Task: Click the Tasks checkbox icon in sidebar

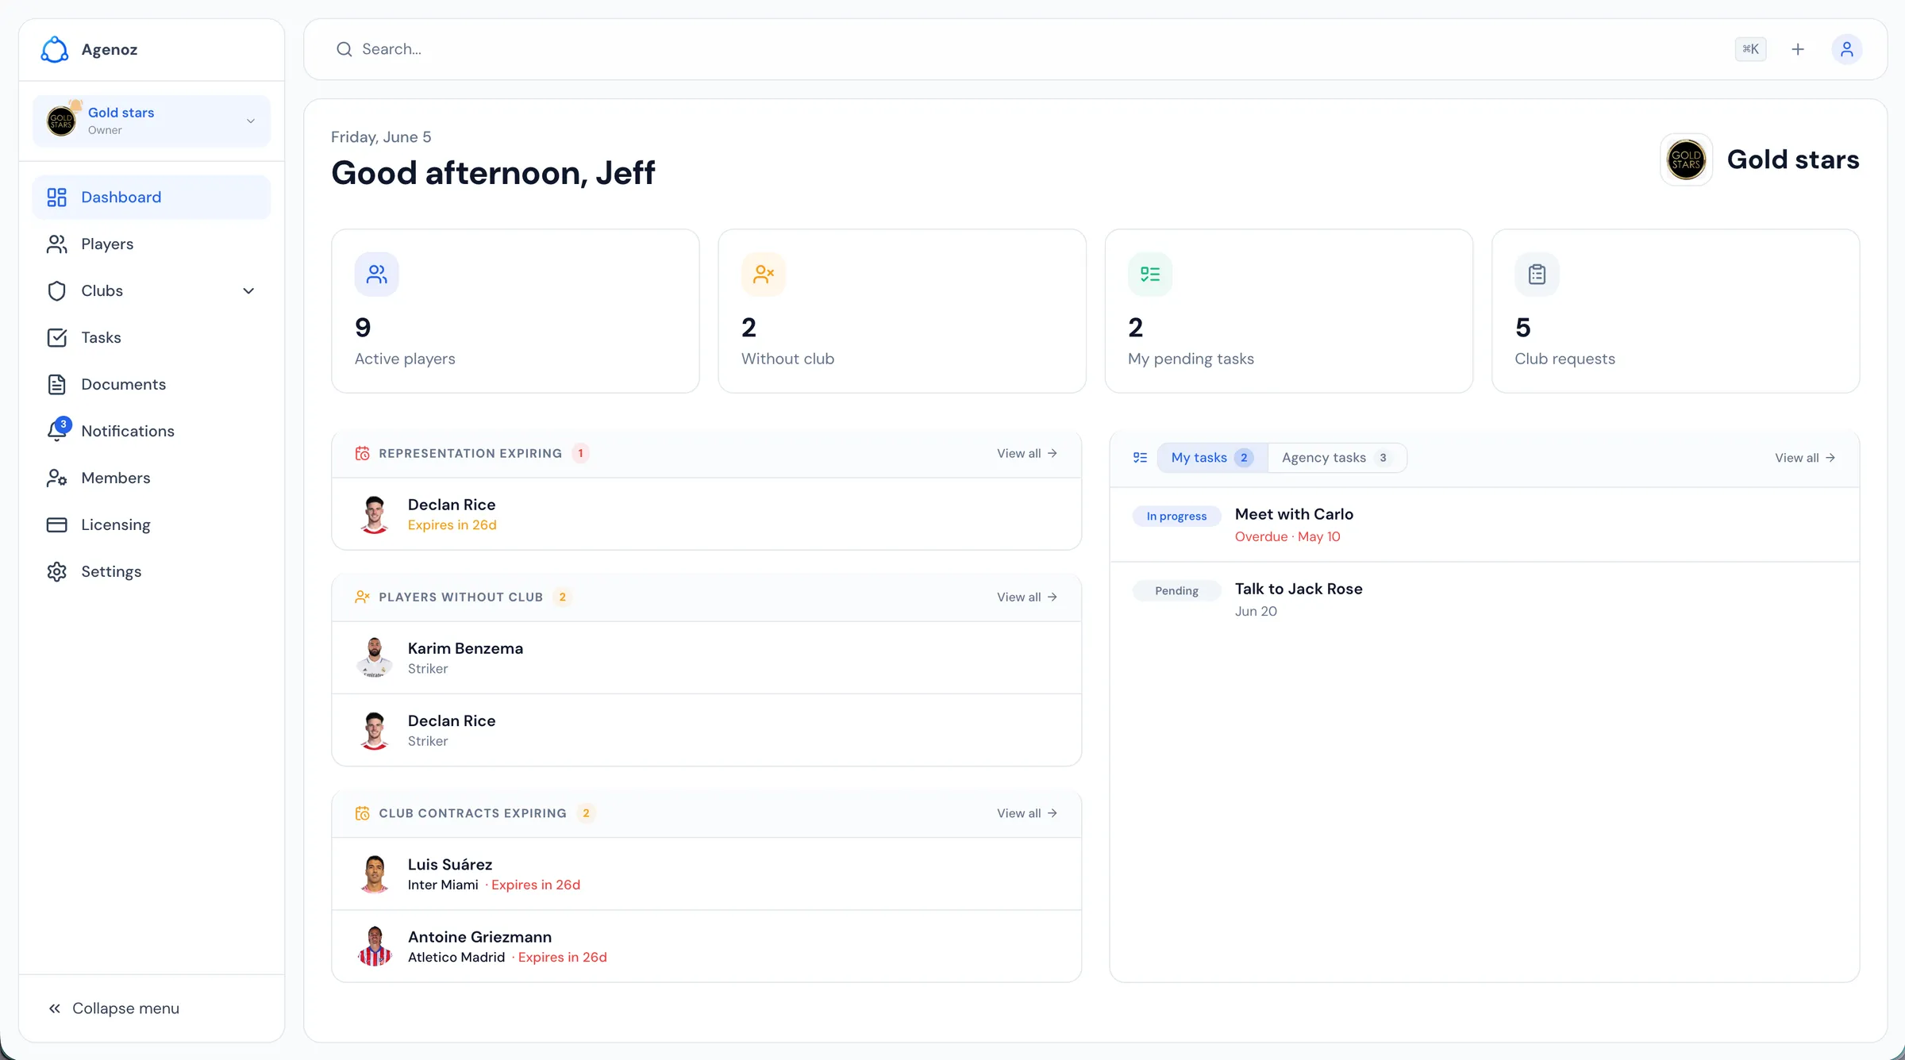Action: [56, 337]
